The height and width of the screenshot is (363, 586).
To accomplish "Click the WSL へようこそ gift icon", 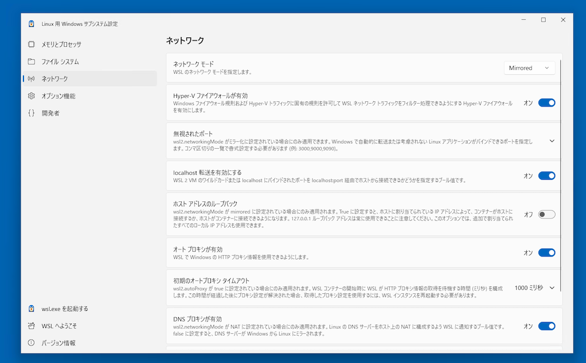I will pos(32,326).
